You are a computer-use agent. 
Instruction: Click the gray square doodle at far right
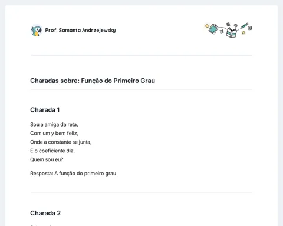pos(250,28)
